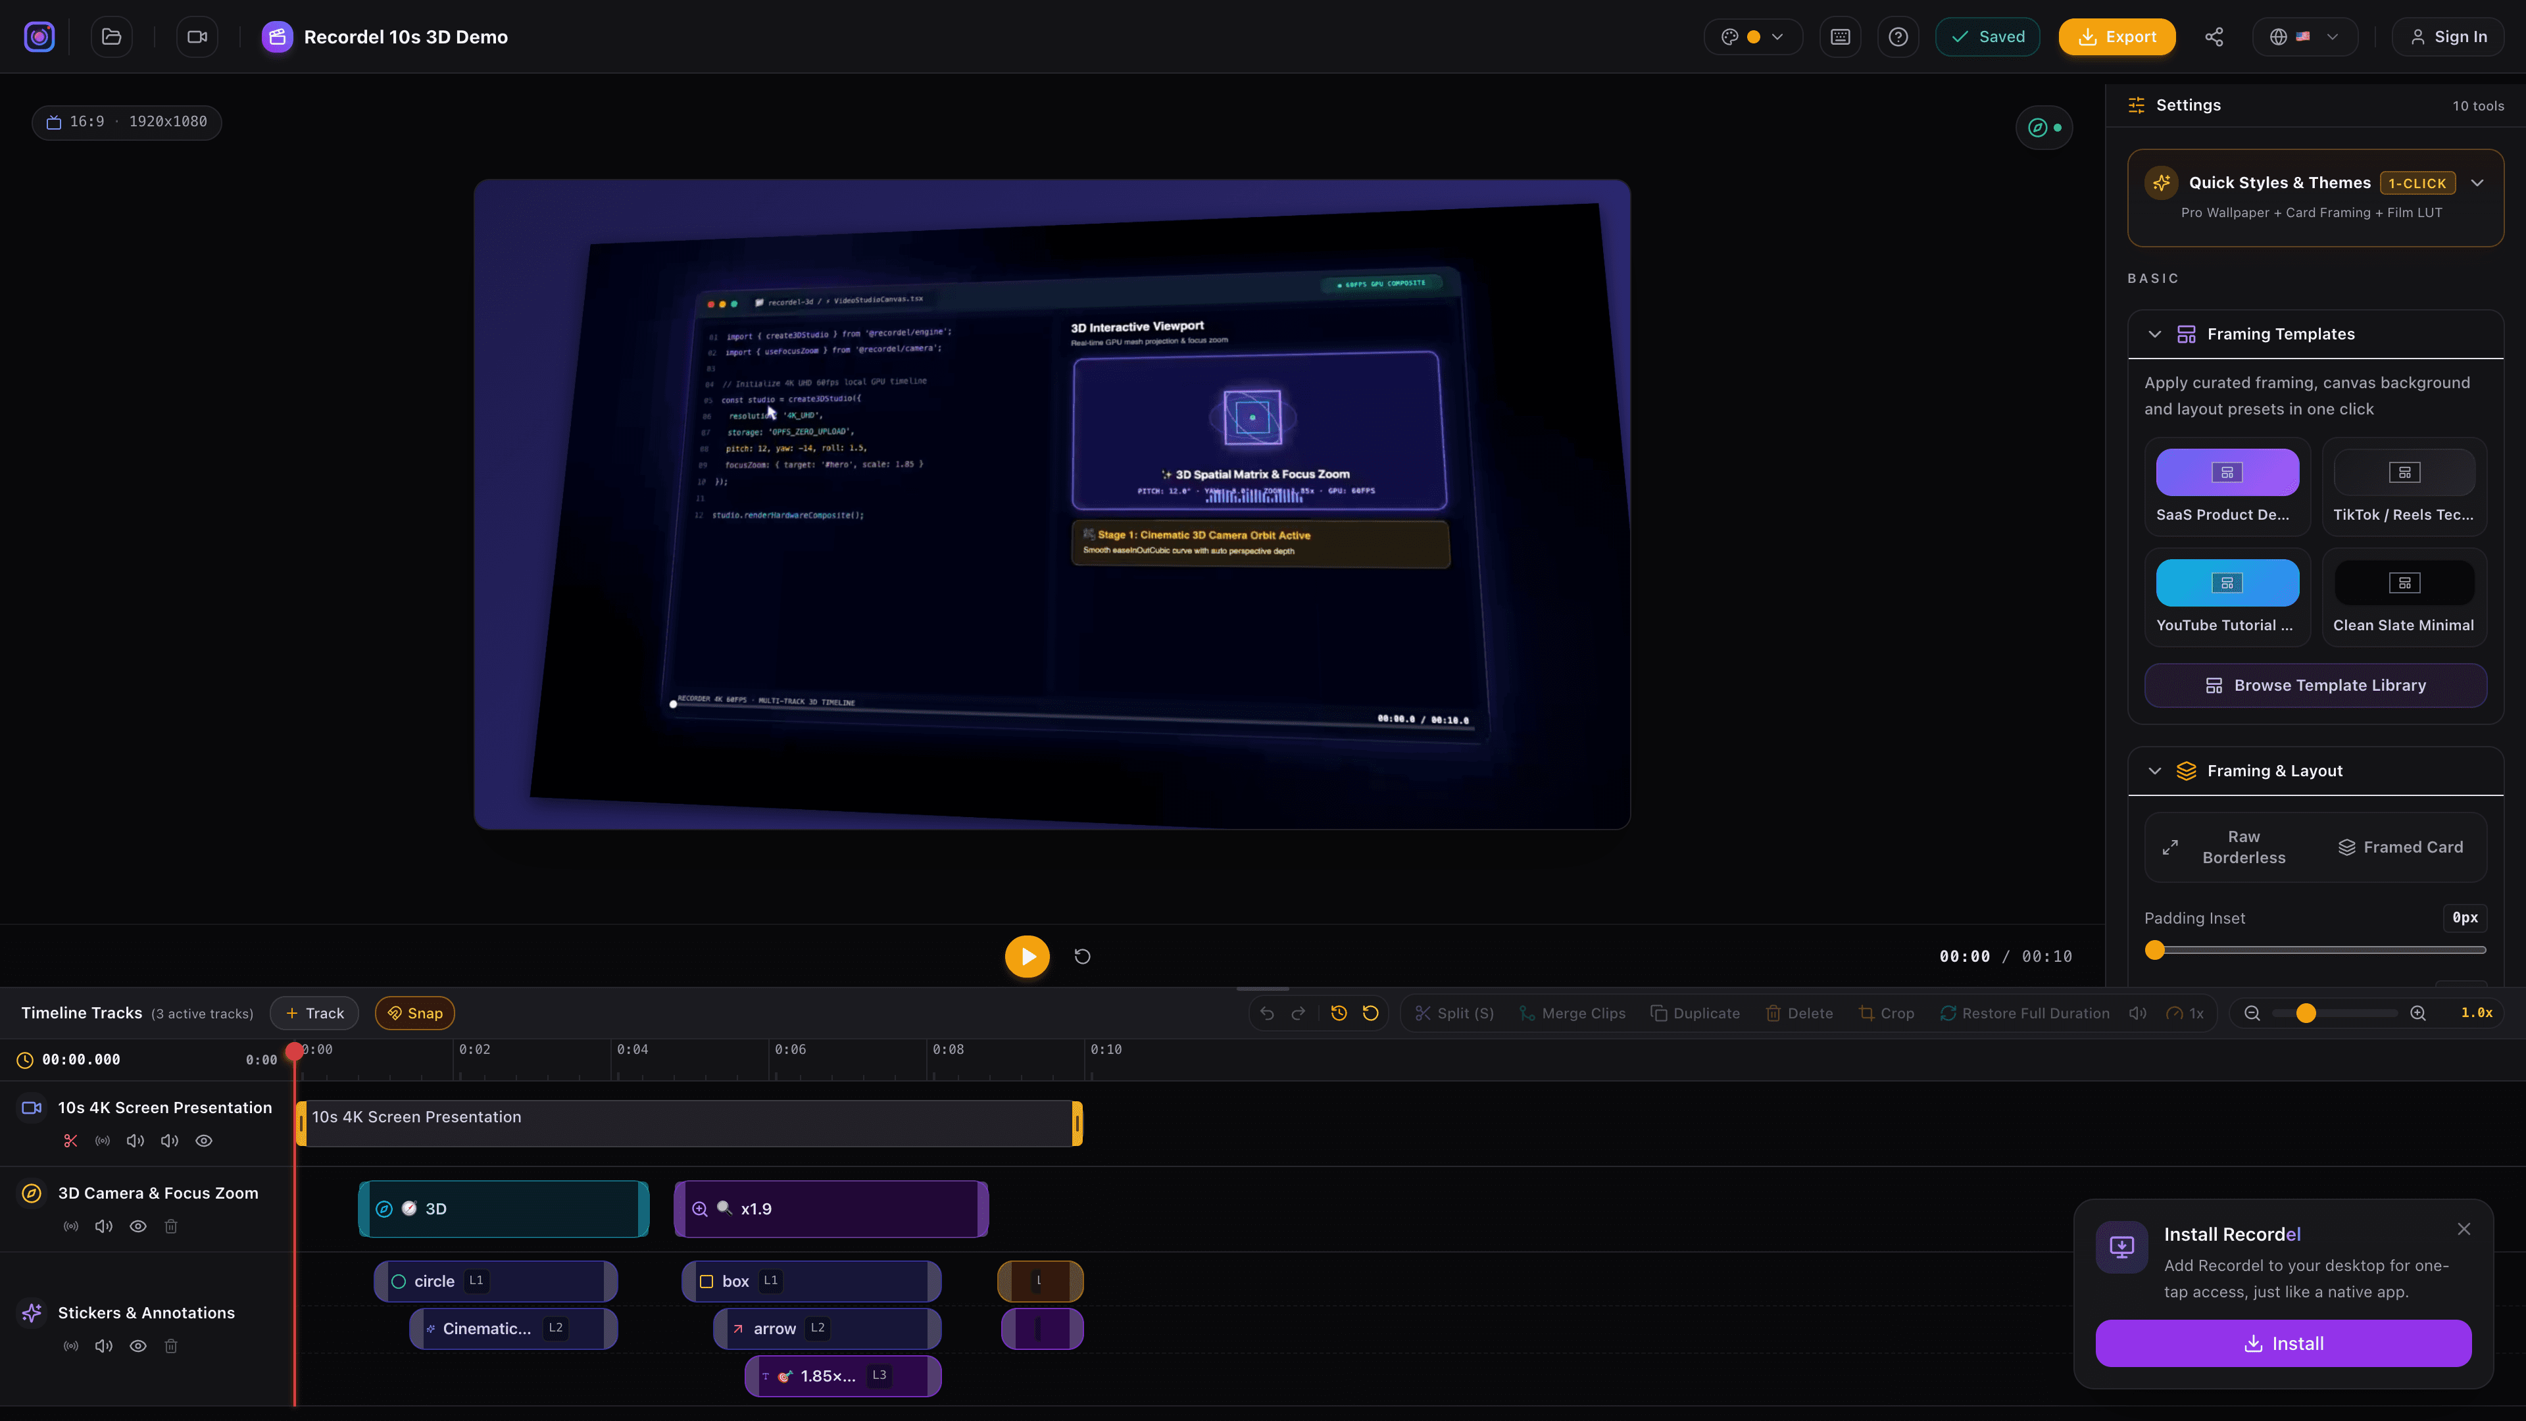The height and width of the screenshot is (1421, 2526).
Task: Delete the Stickers & Annotations track
Action: pyautogui.click(x=170, y=1345)
